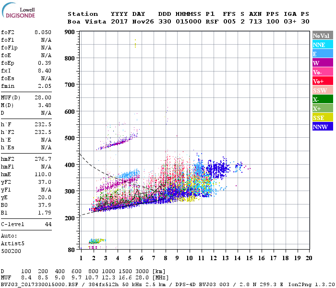Screen dimensions: 336x288
Task: Select the NNE cyan legend swatch
Action: tap(323, 45)
